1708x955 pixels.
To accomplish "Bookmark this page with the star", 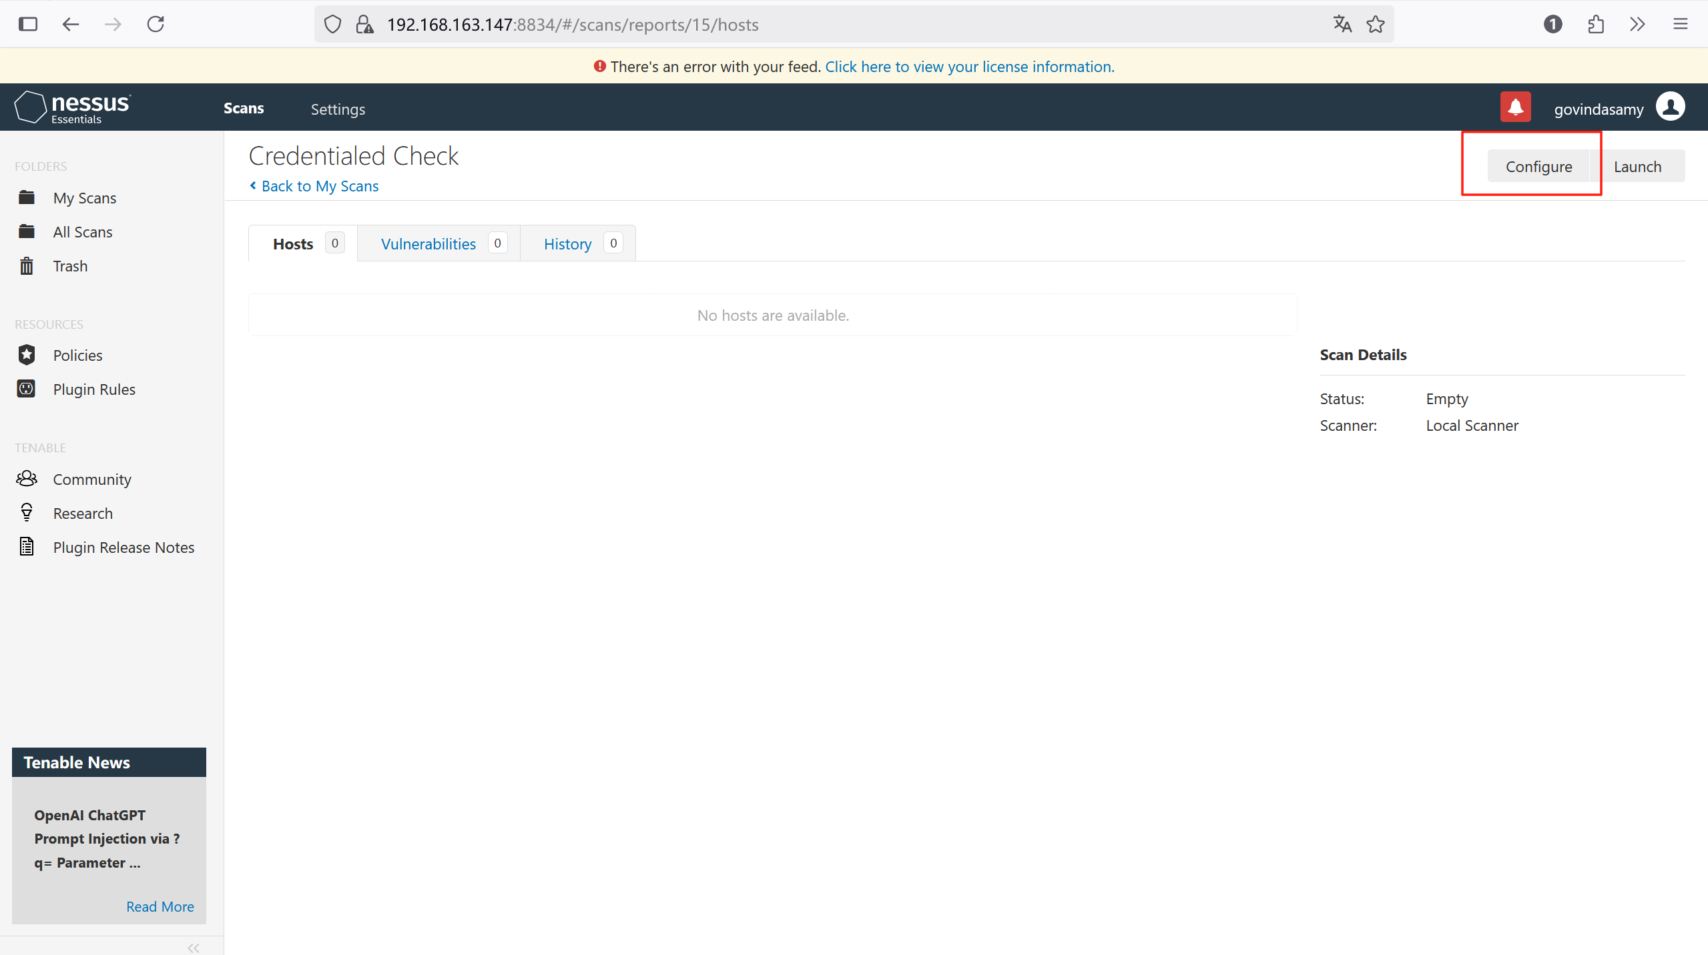I will [1375, 25].
